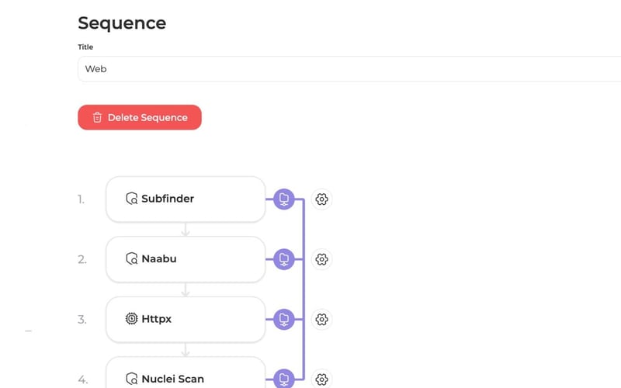
Task: Open settings gear for Naabu step
Action: [x=322, y=259]
